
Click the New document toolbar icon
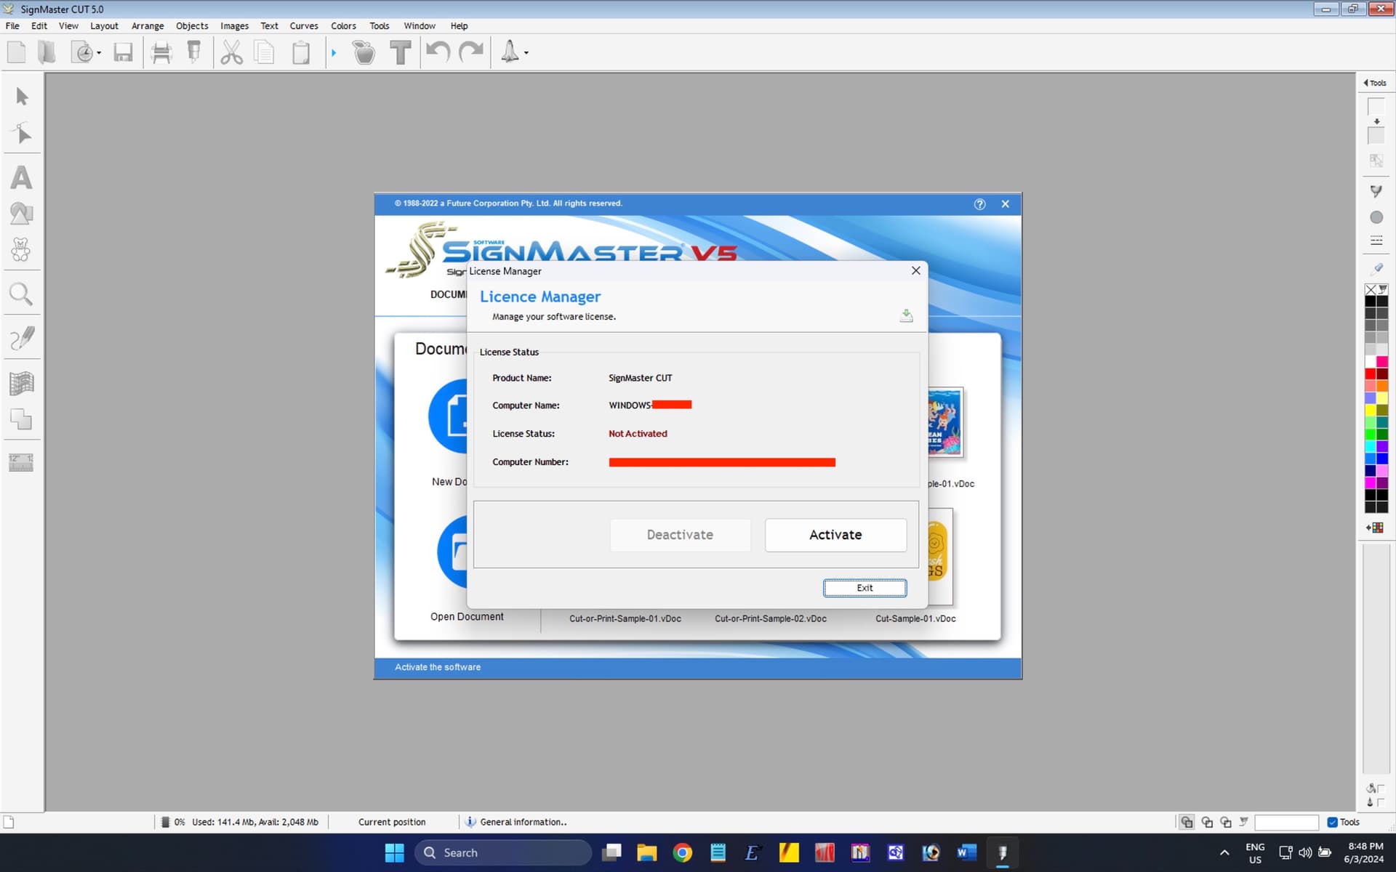(x=17, y=52)
